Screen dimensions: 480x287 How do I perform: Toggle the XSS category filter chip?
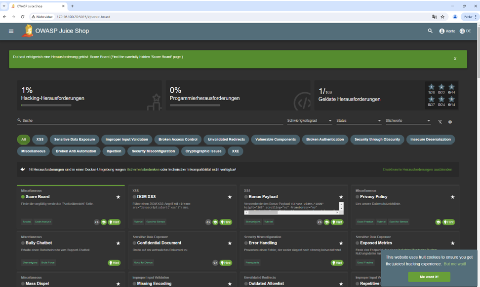40,140
